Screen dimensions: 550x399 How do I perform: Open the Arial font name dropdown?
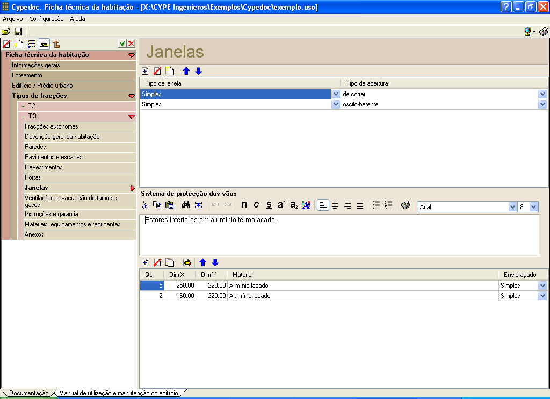pos(512,206)
